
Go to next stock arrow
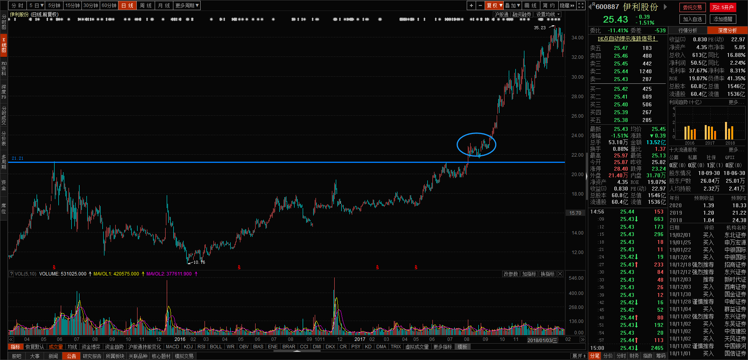coord(665,7)
